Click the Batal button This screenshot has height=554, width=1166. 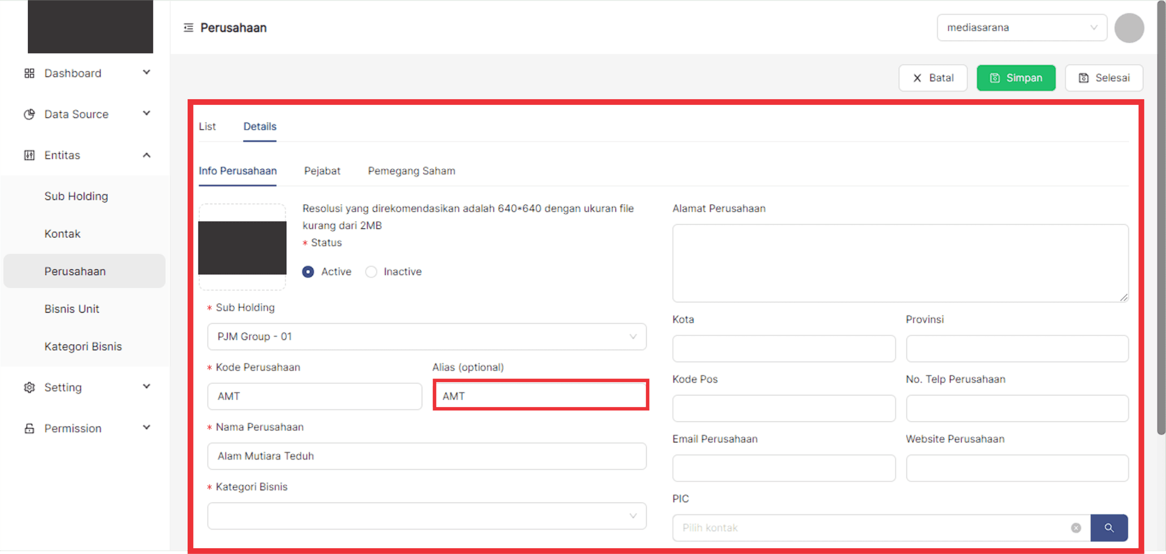[933, 78]
